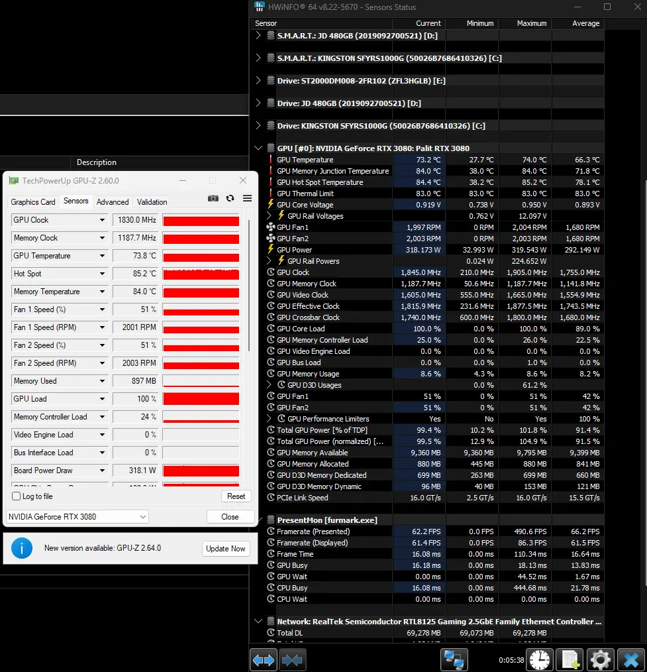Expand GPU Performance Limiters

(x=269, y=419)
